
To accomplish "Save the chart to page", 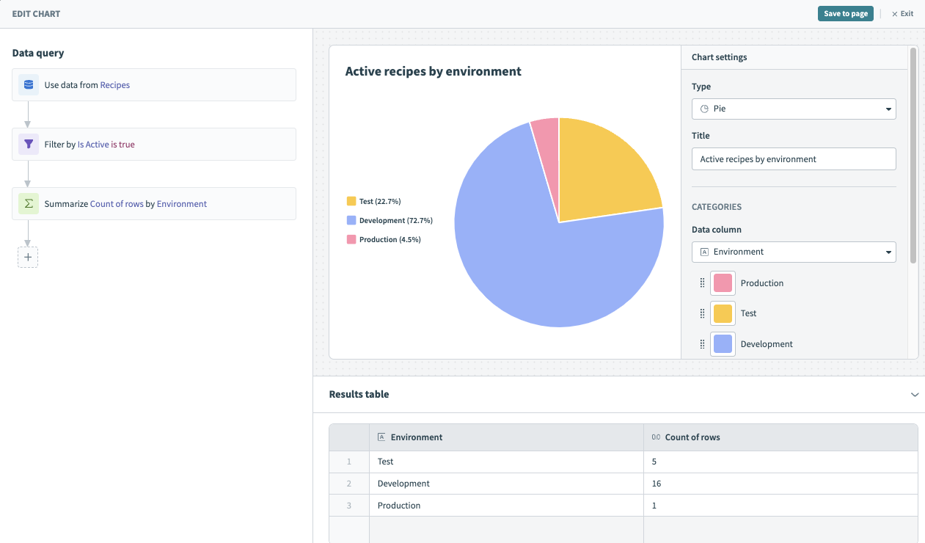I will (845, 14).
